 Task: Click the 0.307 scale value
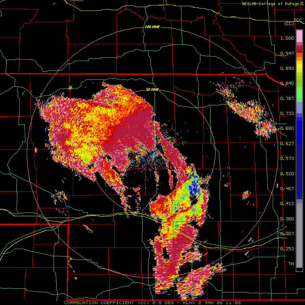287,234
